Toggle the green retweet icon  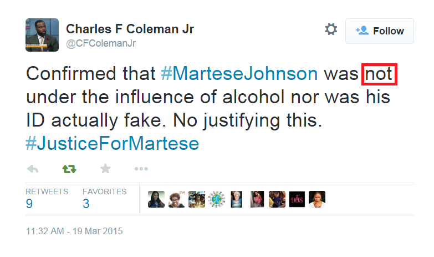pos(69,169)
